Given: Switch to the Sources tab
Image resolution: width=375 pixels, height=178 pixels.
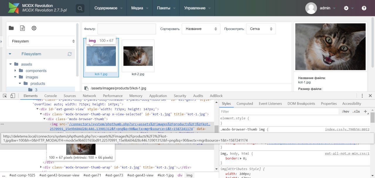Looking at the screenshot, I should point(70,96).
